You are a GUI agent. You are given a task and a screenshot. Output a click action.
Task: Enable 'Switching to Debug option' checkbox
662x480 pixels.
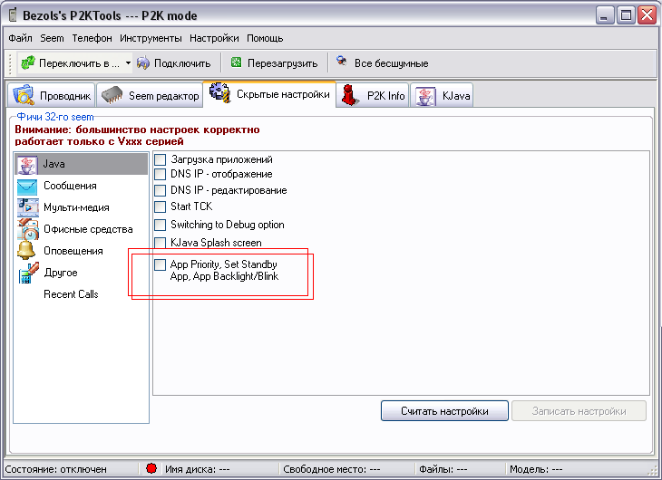tap(160, 225)
